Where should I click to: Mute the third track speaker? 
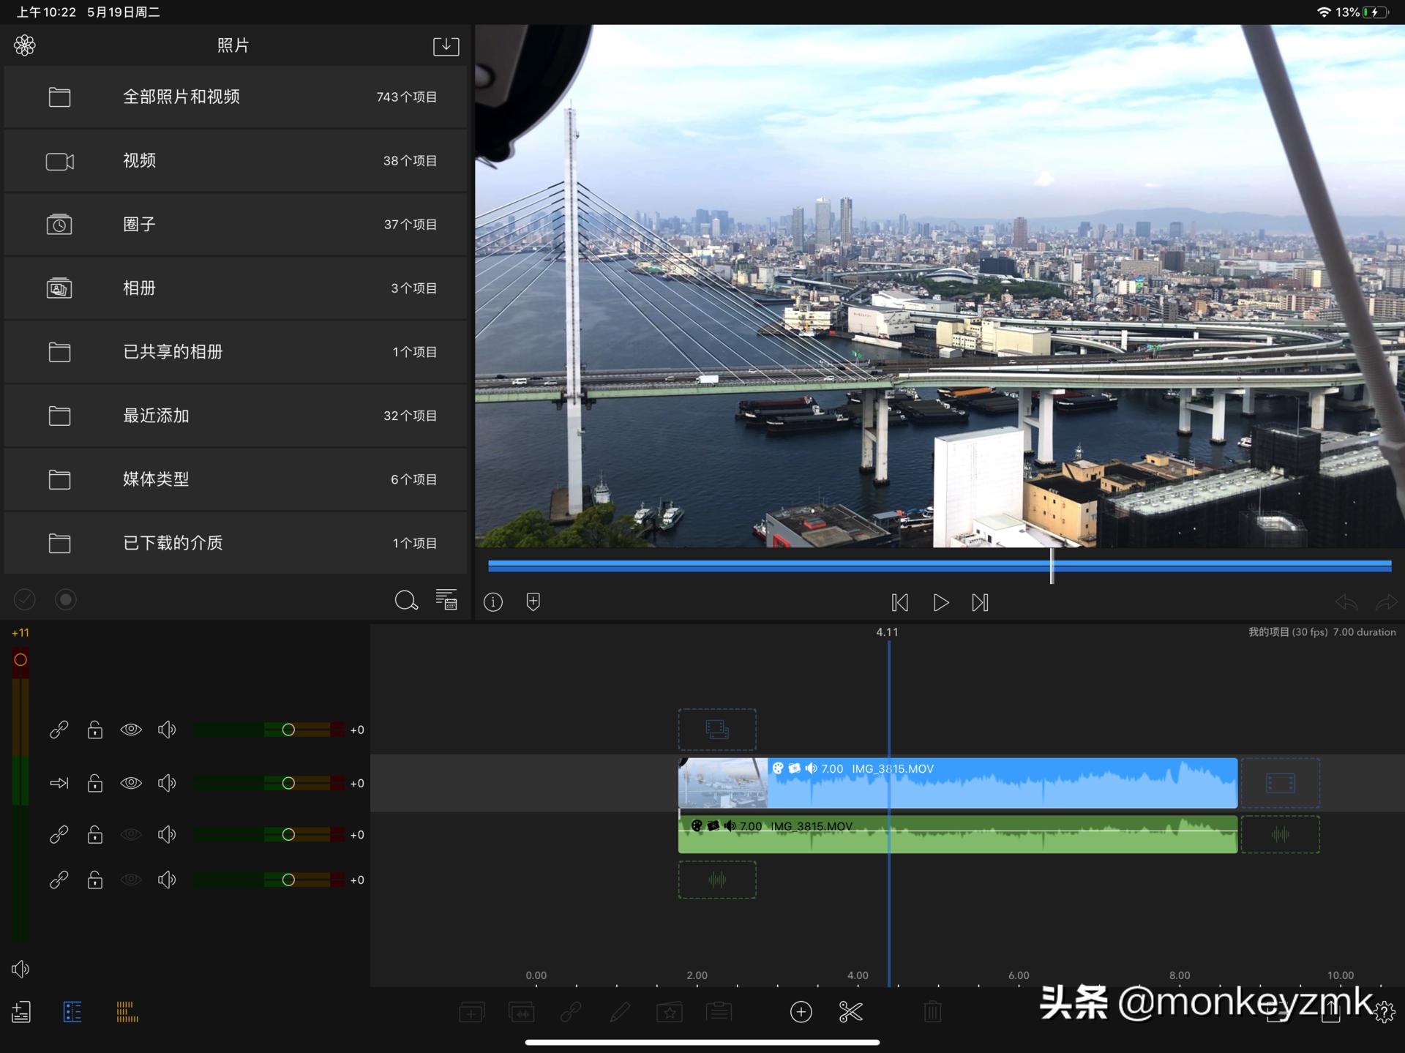(x=167, y=834)
